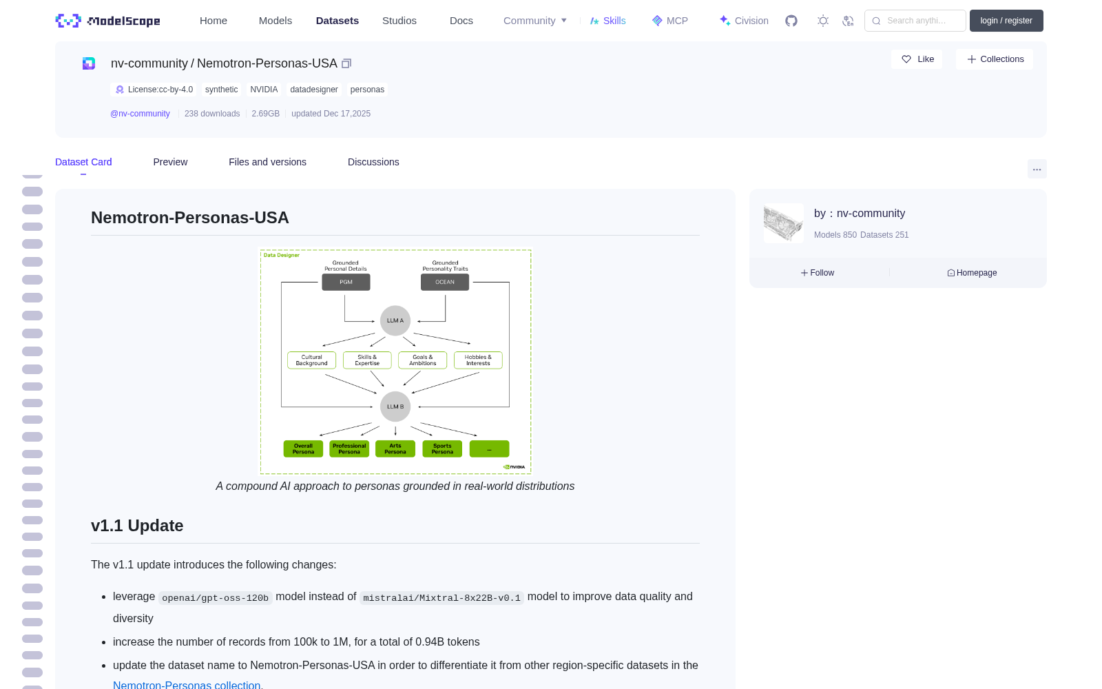Click 'updated Dec 17,2025' text

(x=331, y=114)
